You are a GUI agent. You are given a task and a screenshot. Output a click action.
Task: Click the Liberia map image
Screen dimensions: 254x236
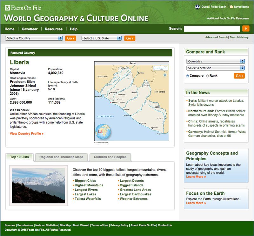coord(132,101)
